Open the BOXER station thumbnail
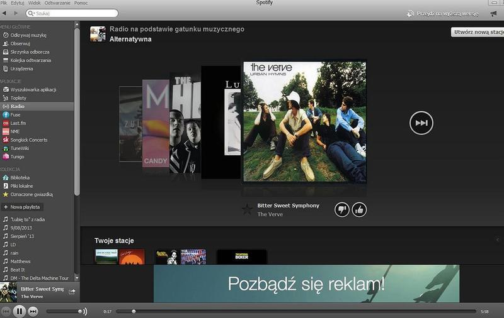The height and width of the screenshot is (318, 504). (x=242, y=257)
